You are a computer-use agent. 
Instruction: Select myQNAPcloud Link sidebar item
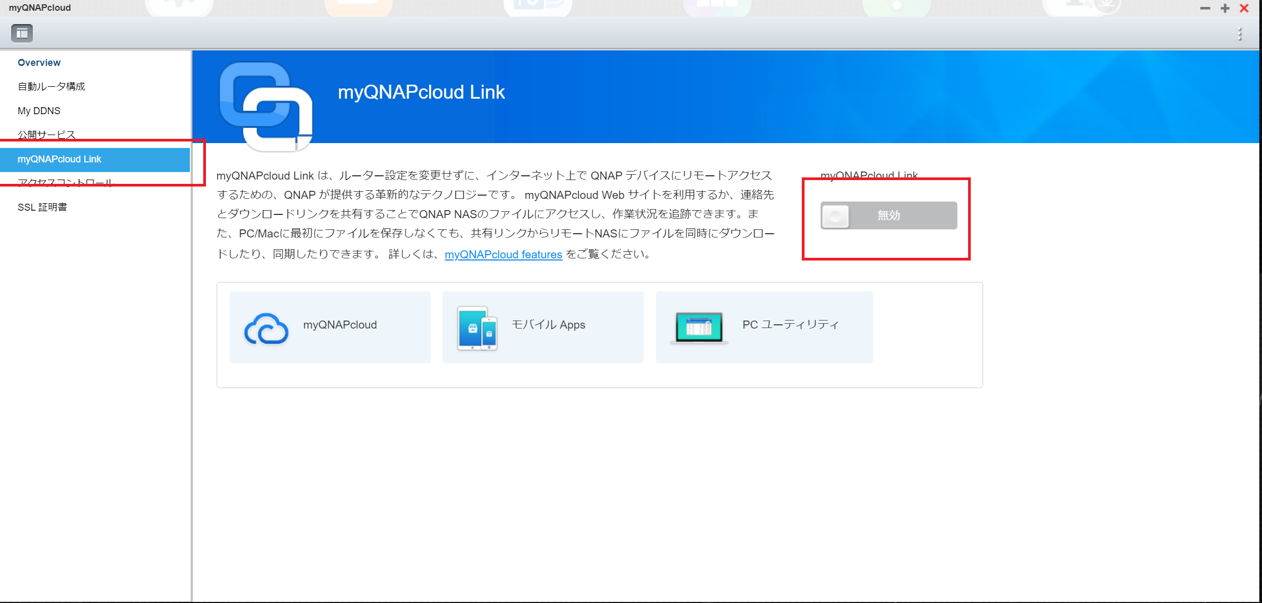pyautogui.click(x=95, y=159)
